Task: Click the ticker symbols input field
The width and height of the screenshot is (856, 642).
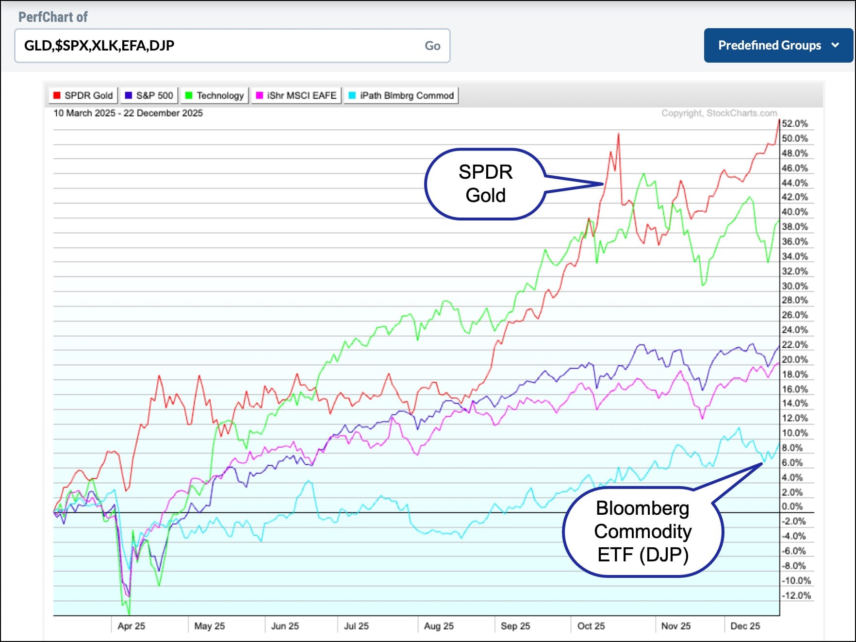Action: point(218,46)
